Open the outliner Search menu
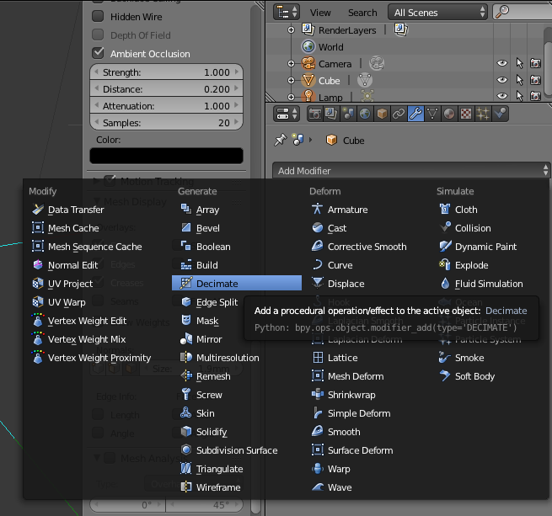This screenshot has width=552, height=516. coord(362,13)
